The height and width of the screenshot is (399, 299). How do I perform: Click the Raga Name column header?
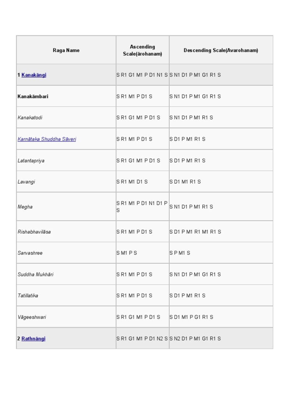pos(66,50)
